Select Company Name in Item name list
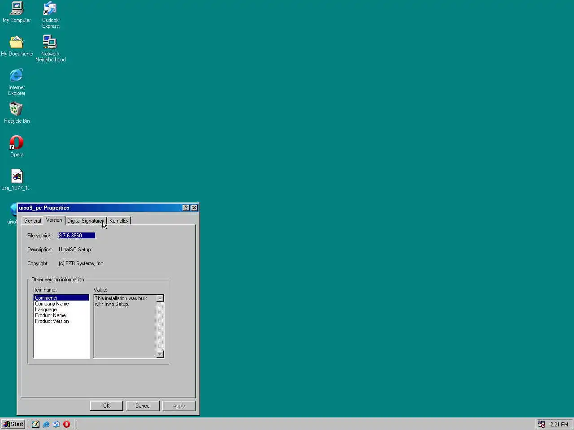Screen dimensions: 574x430 tap(61, 304)
